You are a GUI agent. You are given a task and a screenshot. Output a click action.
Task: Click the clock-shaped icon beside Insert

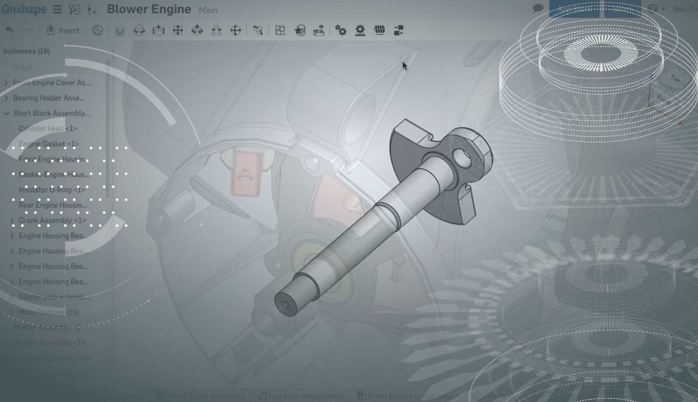tap(97, 30)
